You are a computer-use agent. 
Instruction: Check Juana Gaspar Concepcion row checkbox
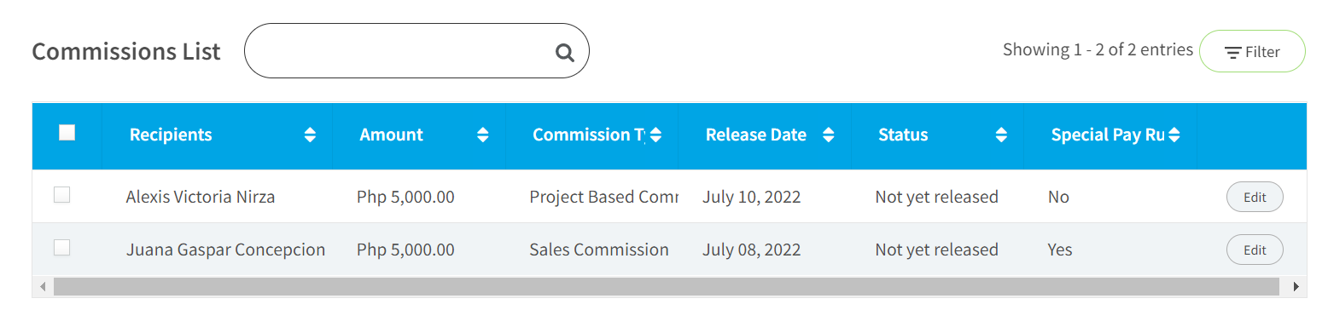click(x=61, y=248)
